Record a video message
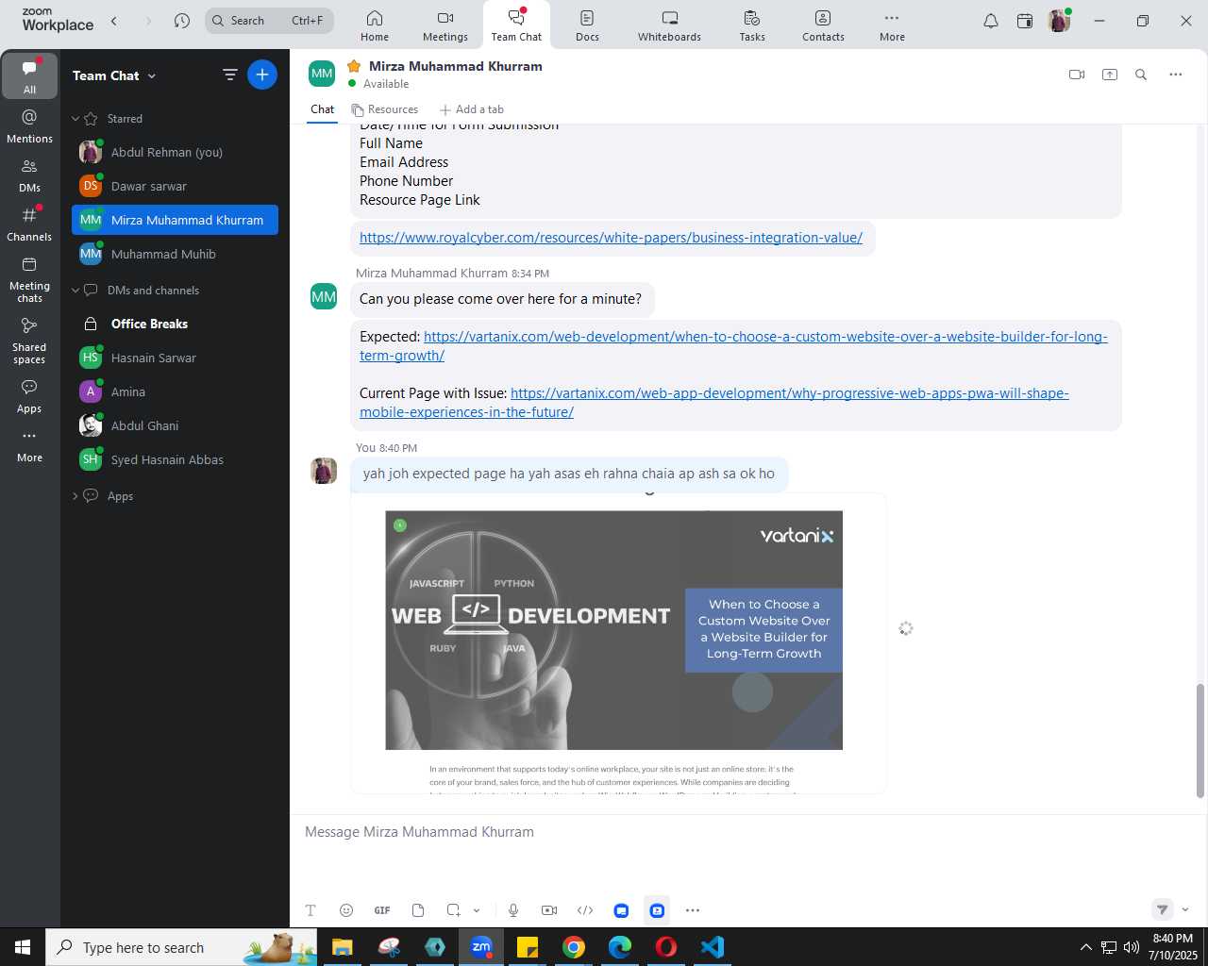 pyautogui.click(x=549, y=910)
